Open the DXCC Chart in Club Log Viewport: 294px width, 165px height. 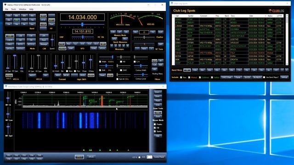(x=226, y=77)
